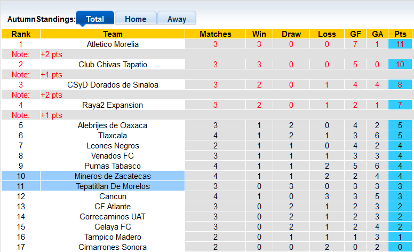Click the Pumas Tabasco team name

113,166
